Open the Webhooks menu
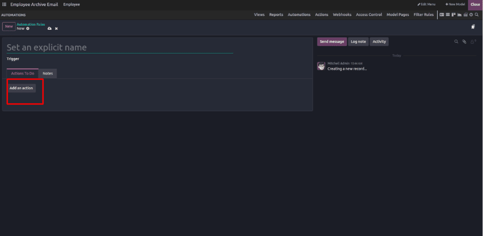 coord(342,15)
